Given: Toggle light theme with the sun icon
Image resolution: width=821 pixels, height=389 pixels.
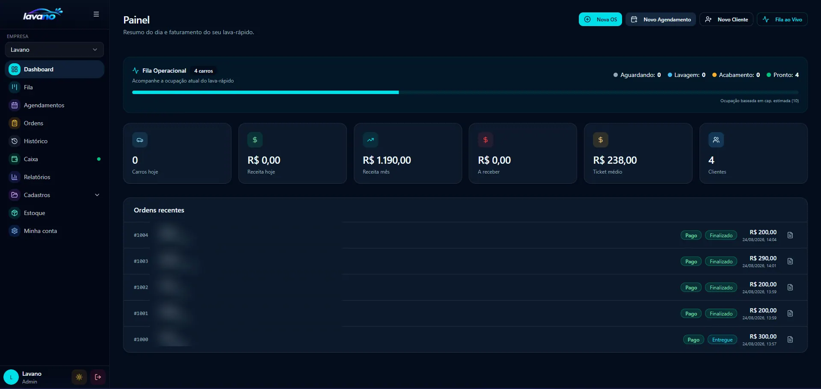Looking at the screenshot, I should click(x=79, y=377).
